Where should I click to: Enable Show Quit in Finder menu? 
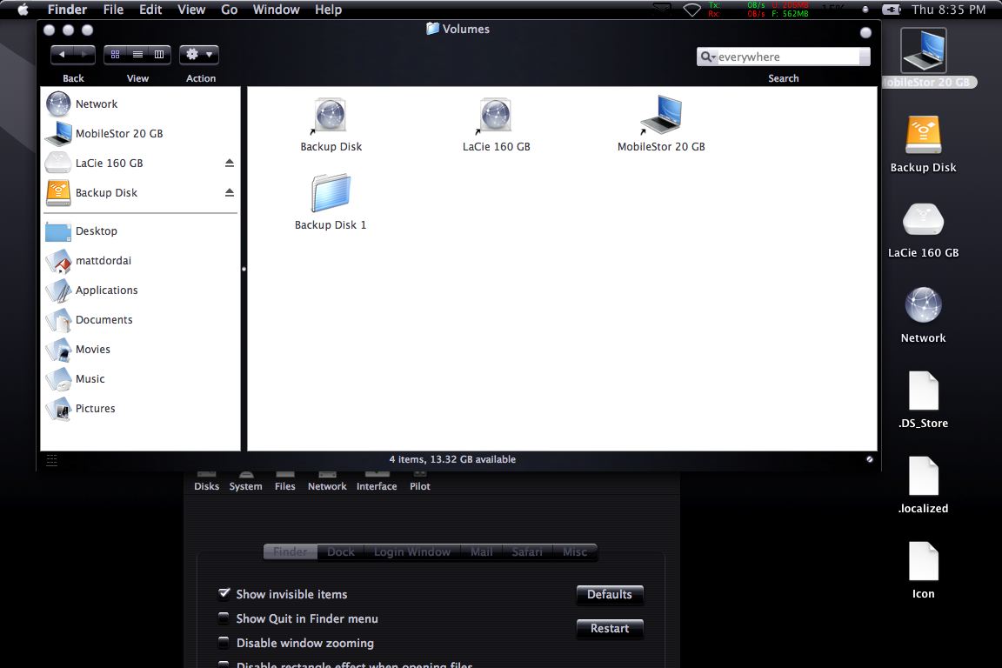pos(224,618)
